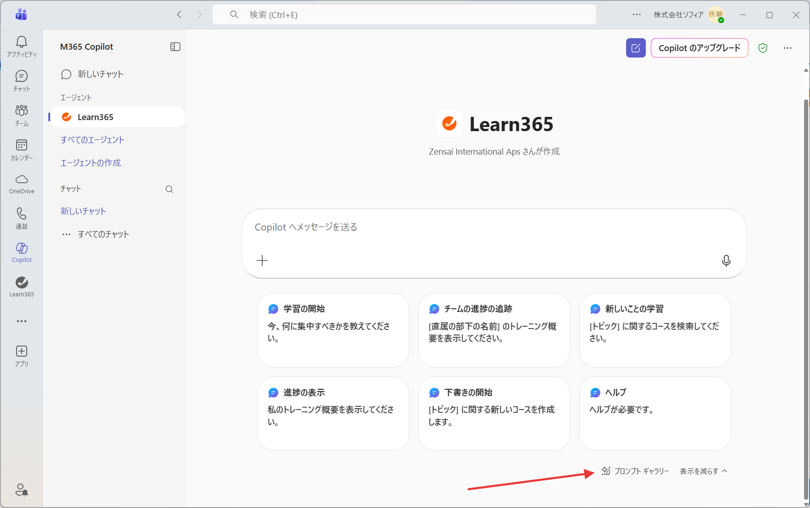
Task: Click the 株式会社ソフィア organization name
Action: tap(678, 15)
